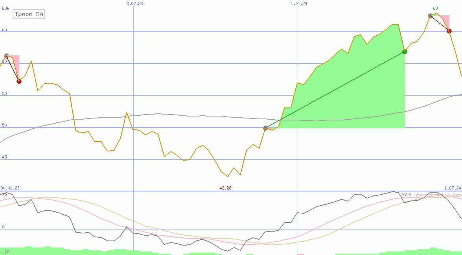
Task: Select the 3.07.23 date label
Action: tap(134, 4)
